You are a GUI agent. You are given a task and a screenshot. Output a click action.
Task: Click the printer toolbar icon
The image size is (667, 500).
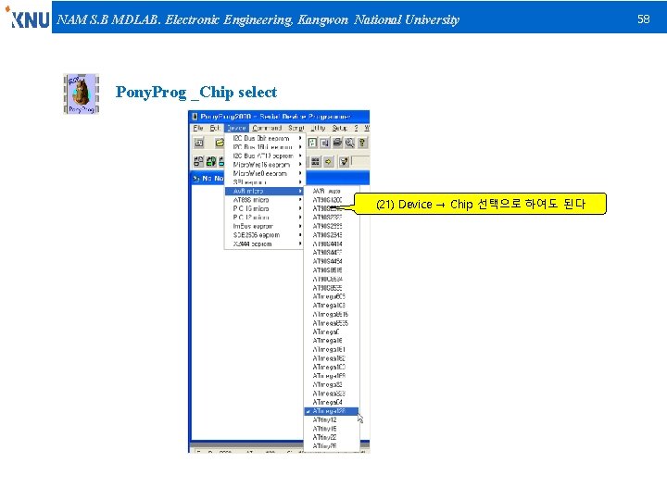[x=337, y=143]
